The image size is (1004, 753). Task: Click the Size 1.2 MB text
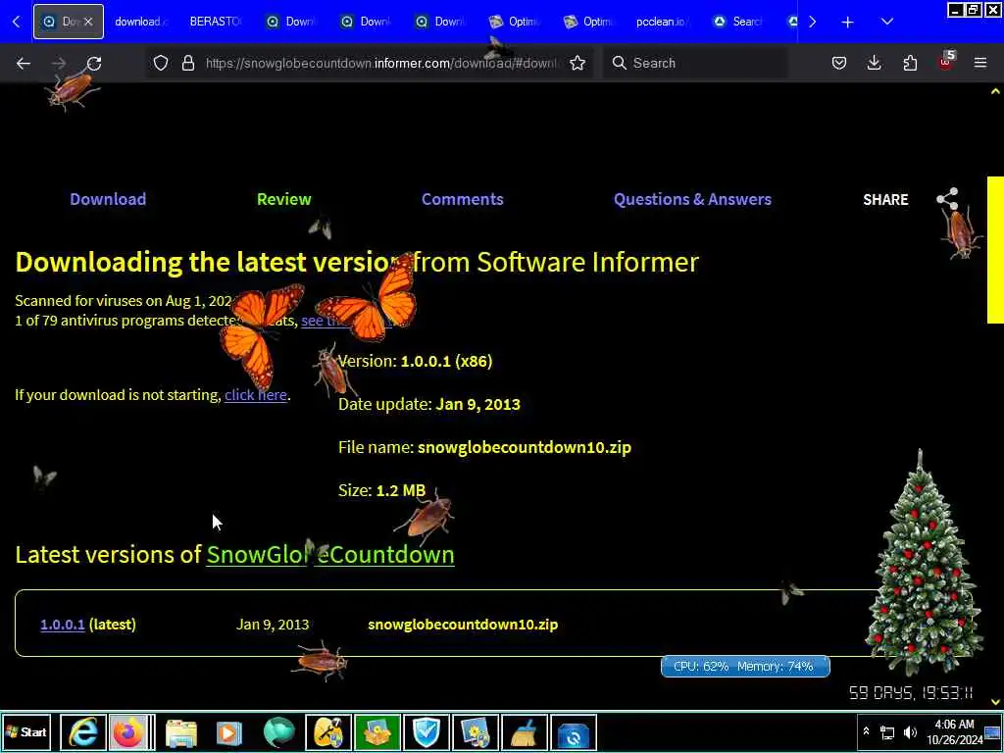click(381, 490)
